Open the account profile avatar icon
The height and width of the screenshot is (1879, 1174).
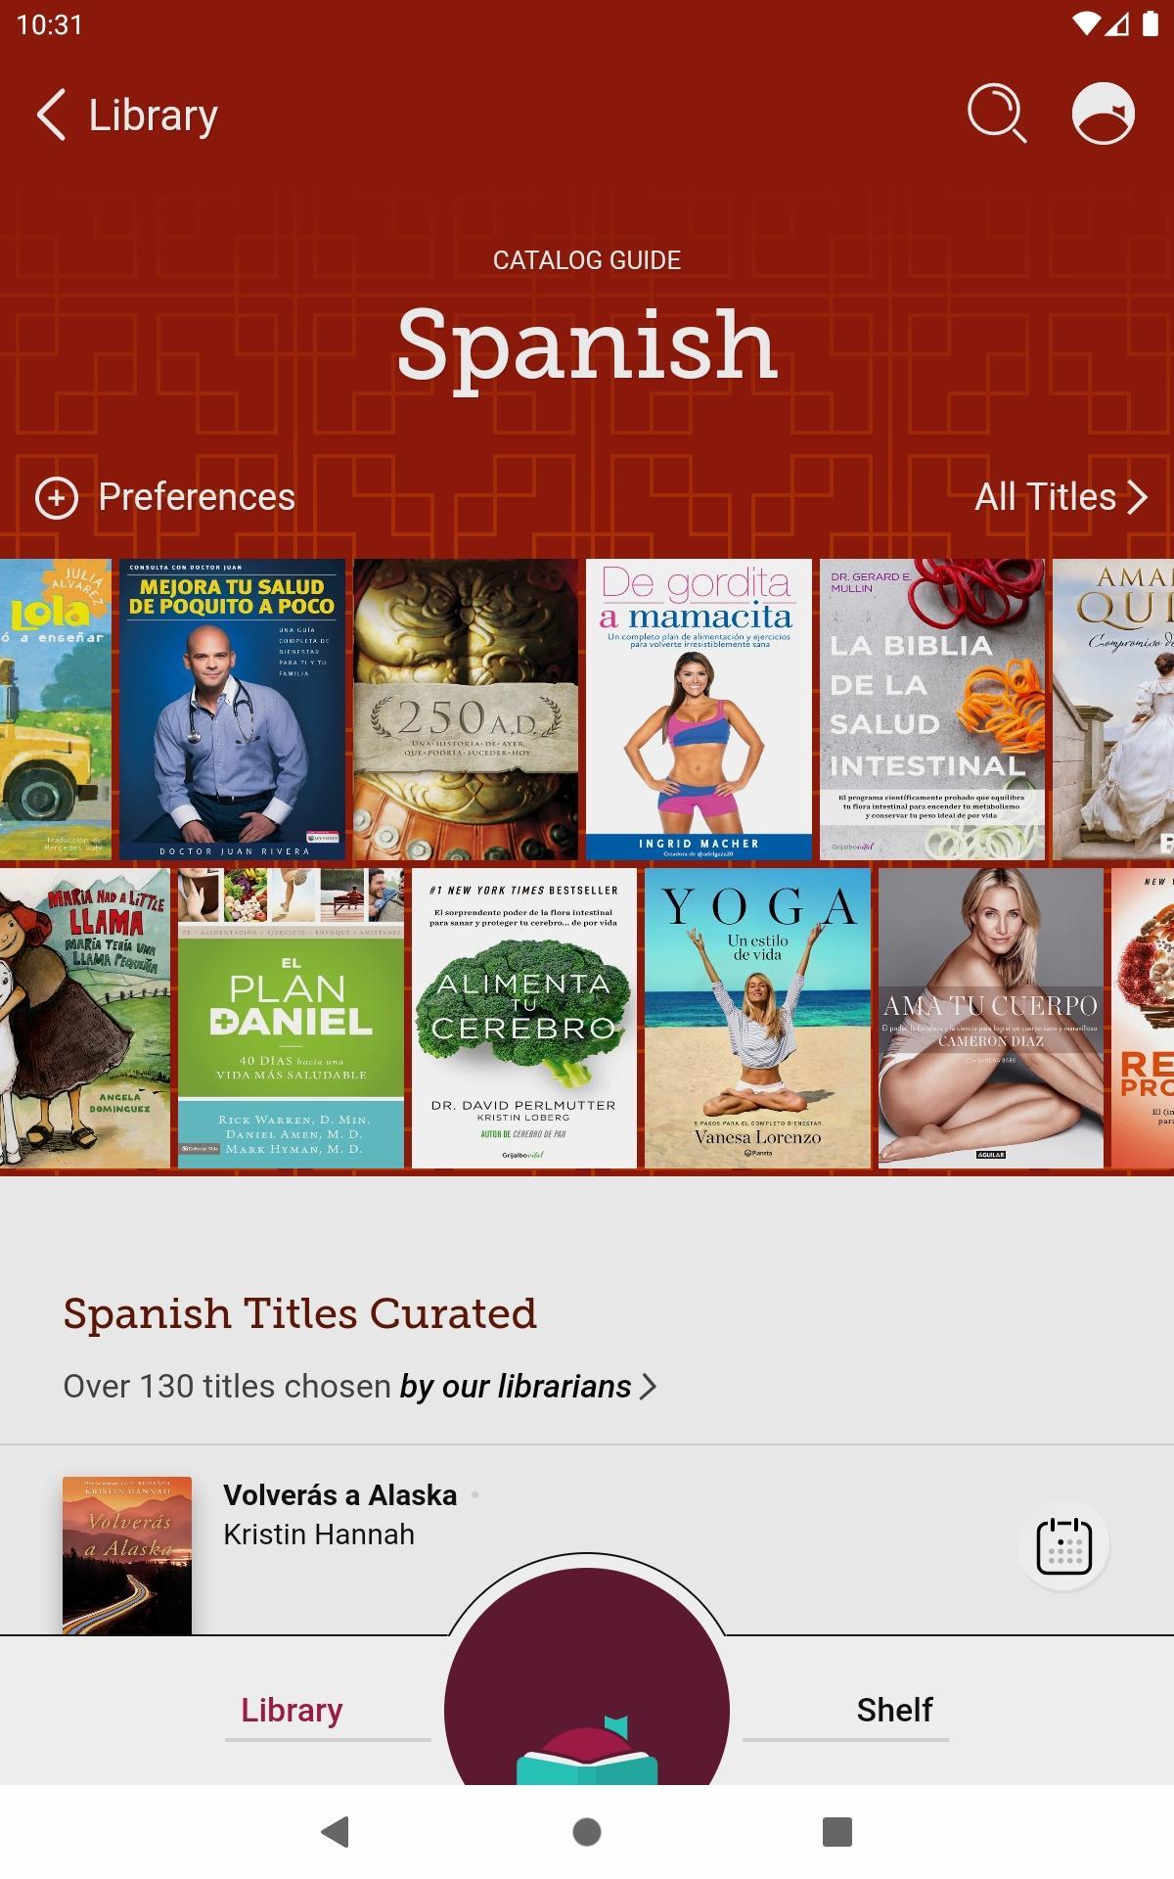(1103, 114)
